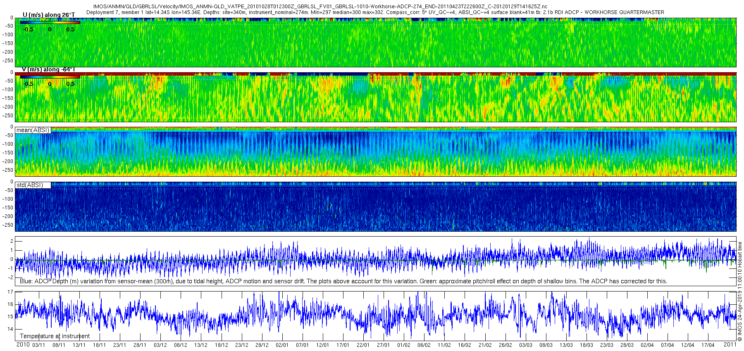
Task: Click the '-2' tick on depth variation axis
Action: pyautogui.click(x=11, y=277)
